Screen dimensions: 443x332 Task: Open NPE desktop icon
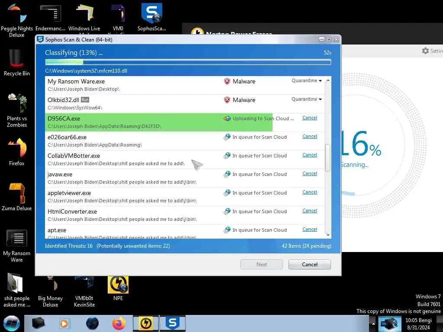point(118,288)
